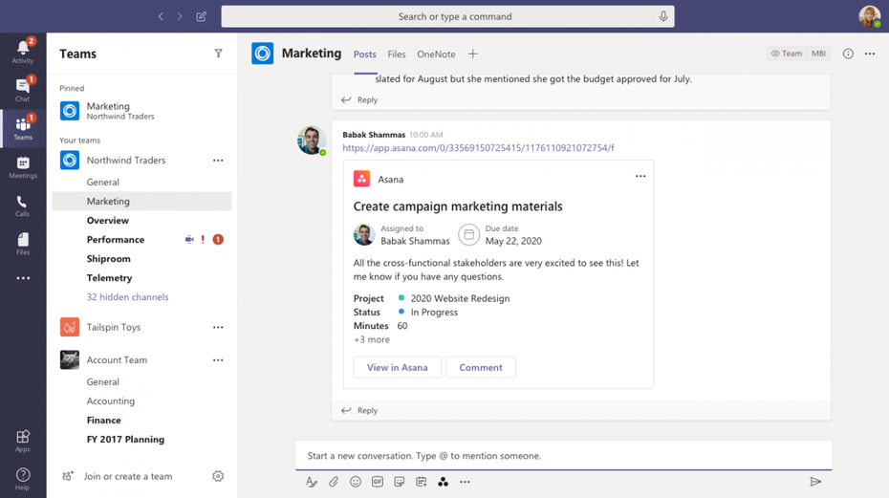889x498 pixels.
Task: Open more channel options ellipsis at top right
Action: pyautogui.click(x=870, y=54)
